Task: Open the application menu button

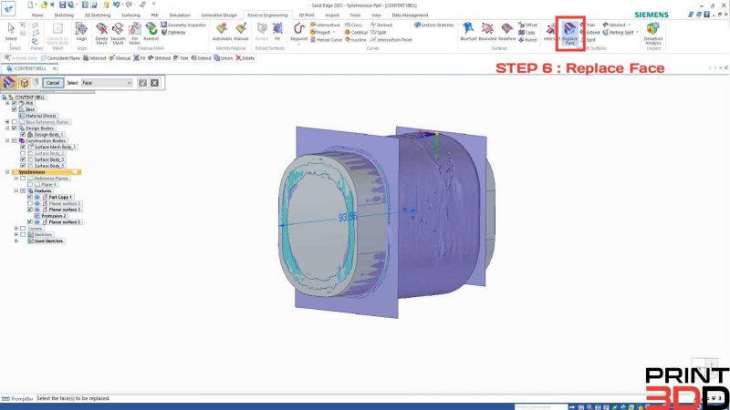Action: click(x=8, y=8)
